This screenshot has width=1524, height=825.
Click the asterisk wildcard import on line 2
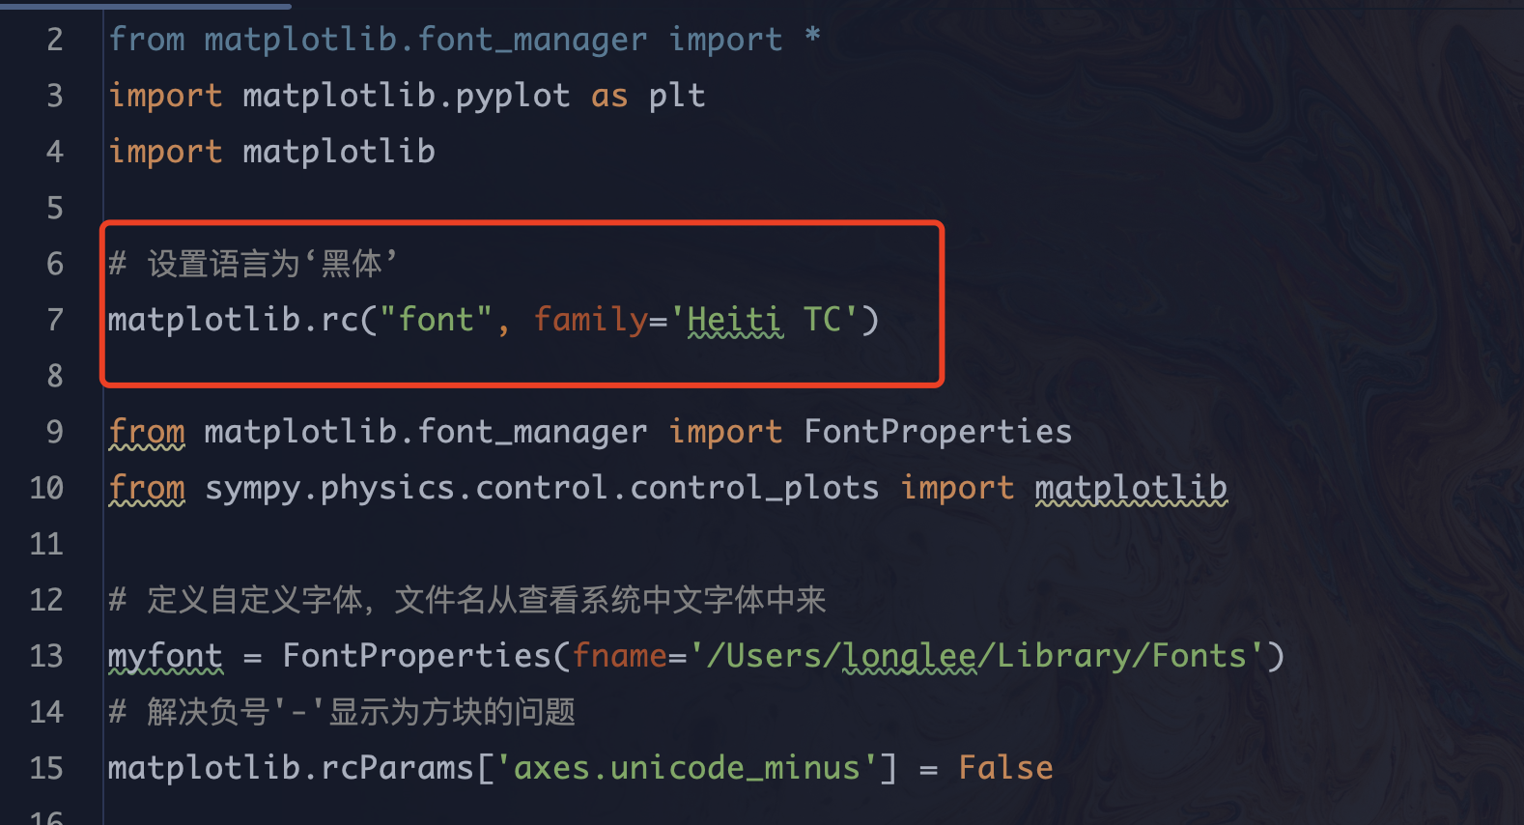click(x=812, y=38)
